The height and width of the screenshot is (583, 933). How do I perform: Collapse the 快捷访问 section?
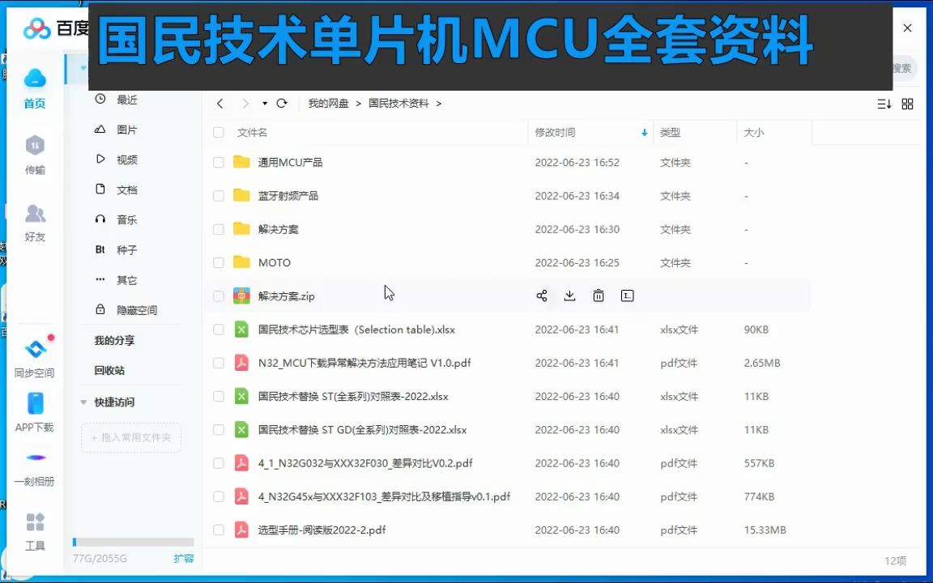coord(83,402)
